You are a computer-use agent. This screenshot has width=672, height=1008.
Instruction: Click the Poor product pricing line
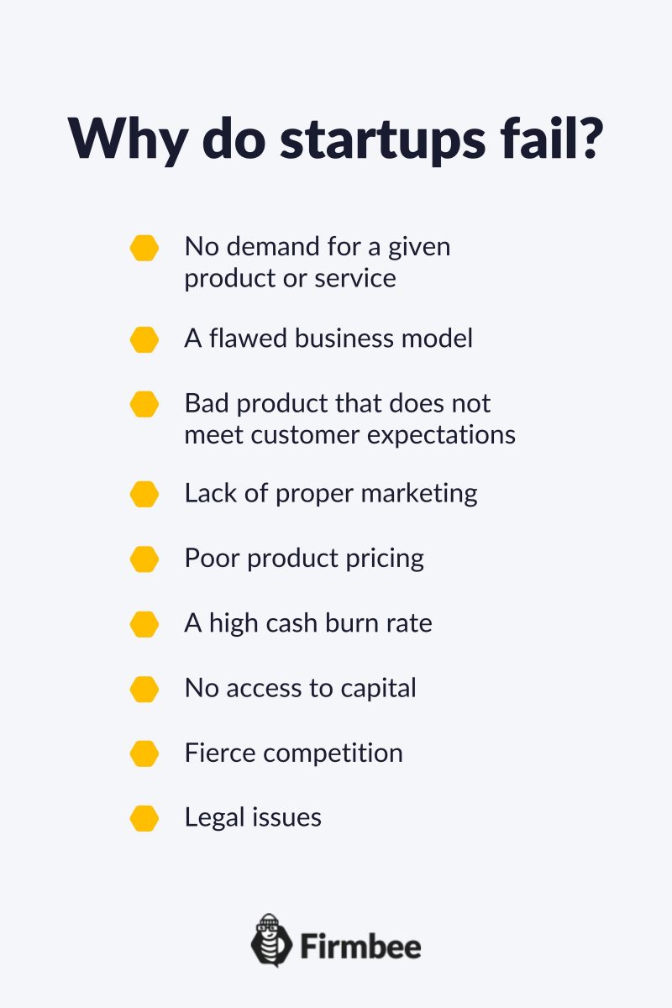(304, 559)
